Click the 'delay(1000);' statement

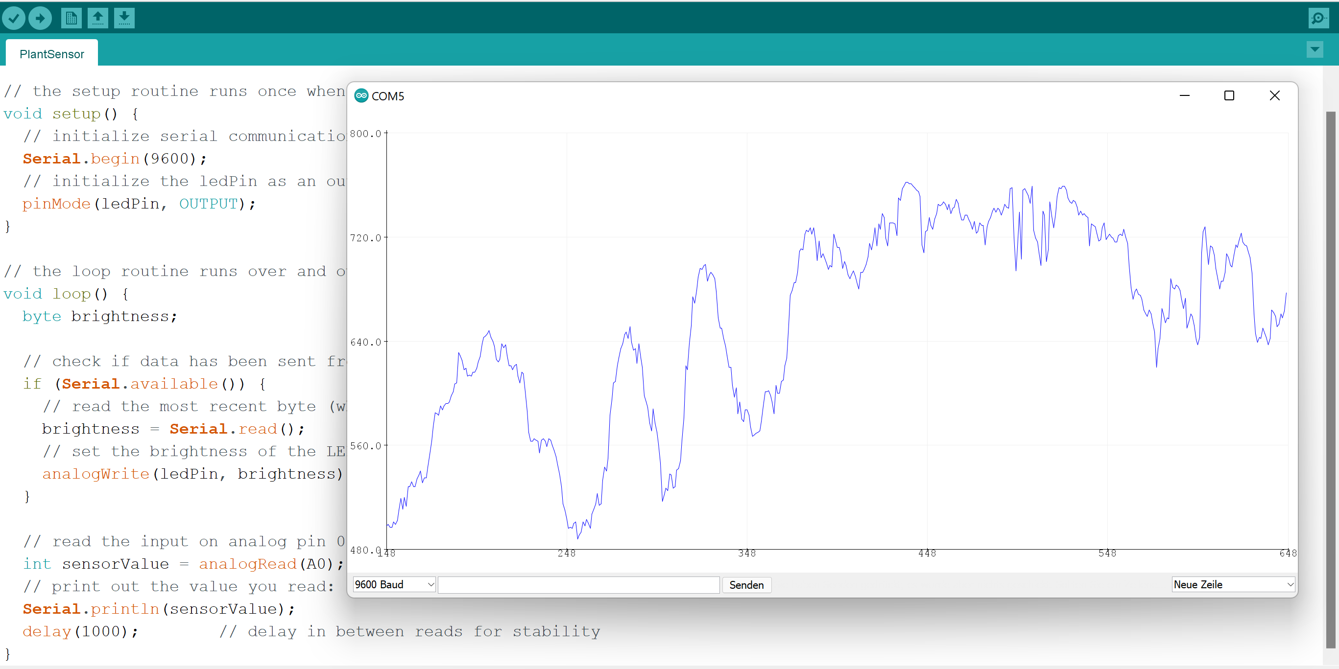click(x=81, y=632)
